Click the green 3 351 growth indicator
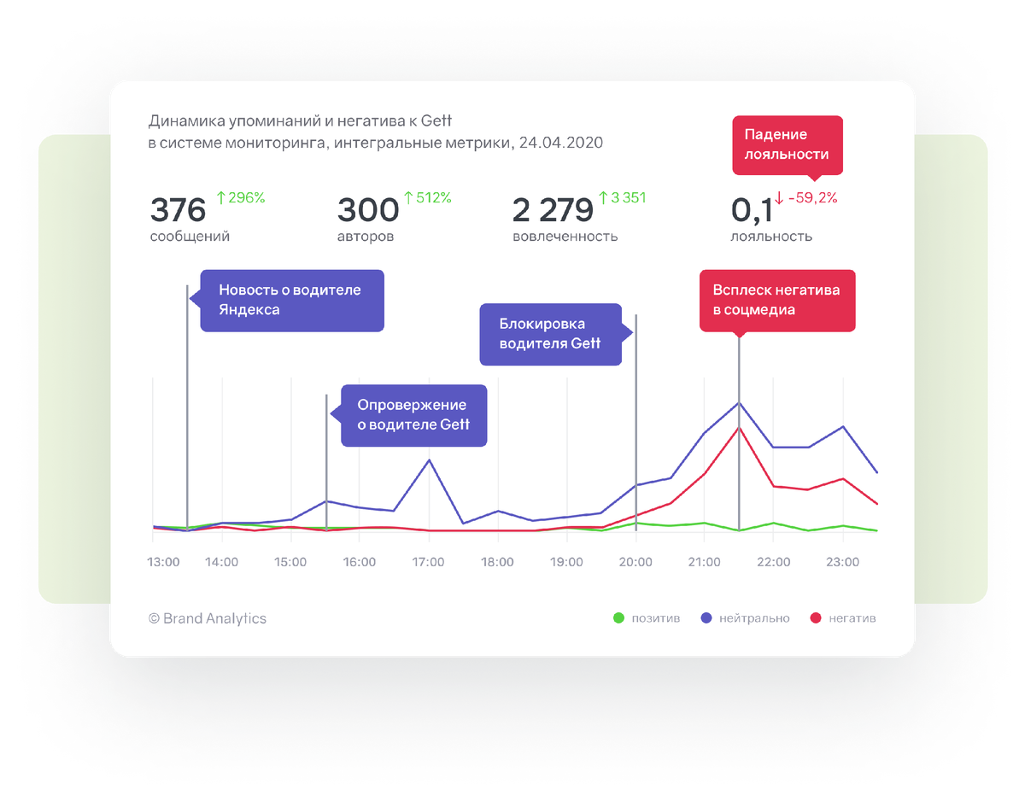The image size is (1025, 796). [x=622, y=198]
